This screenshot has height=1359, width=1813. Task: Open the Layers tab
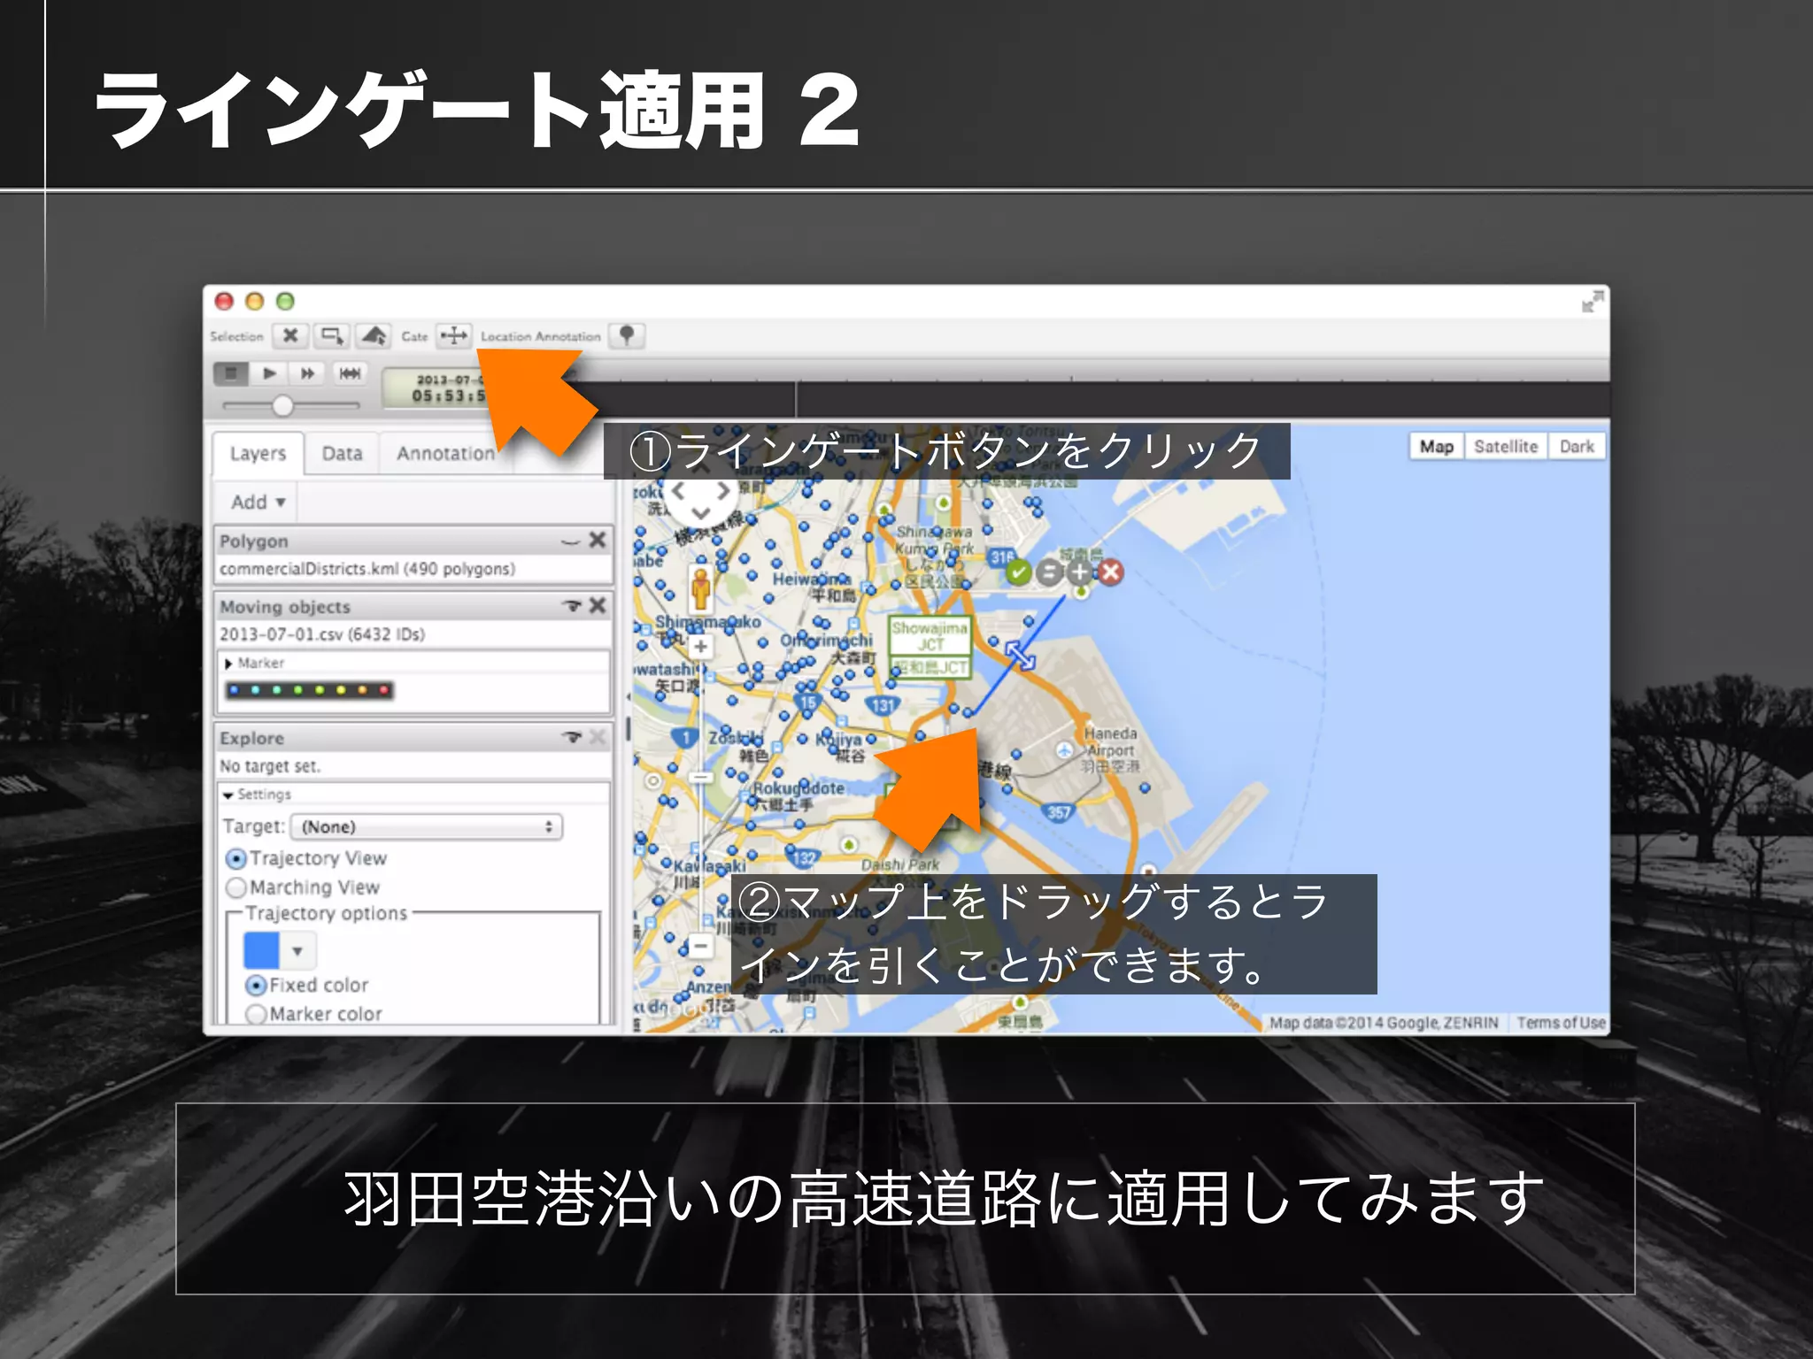(x=258, y=454)
